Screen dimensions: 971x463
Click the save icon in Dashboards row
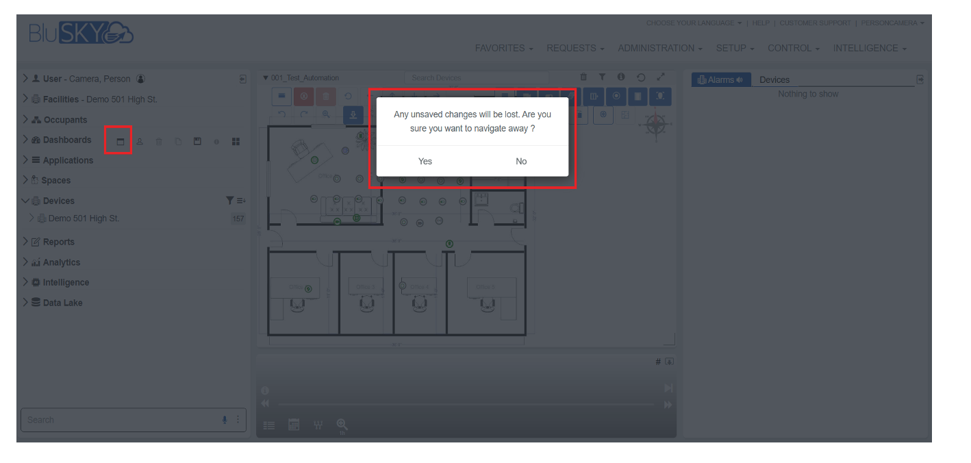[197, 141]
